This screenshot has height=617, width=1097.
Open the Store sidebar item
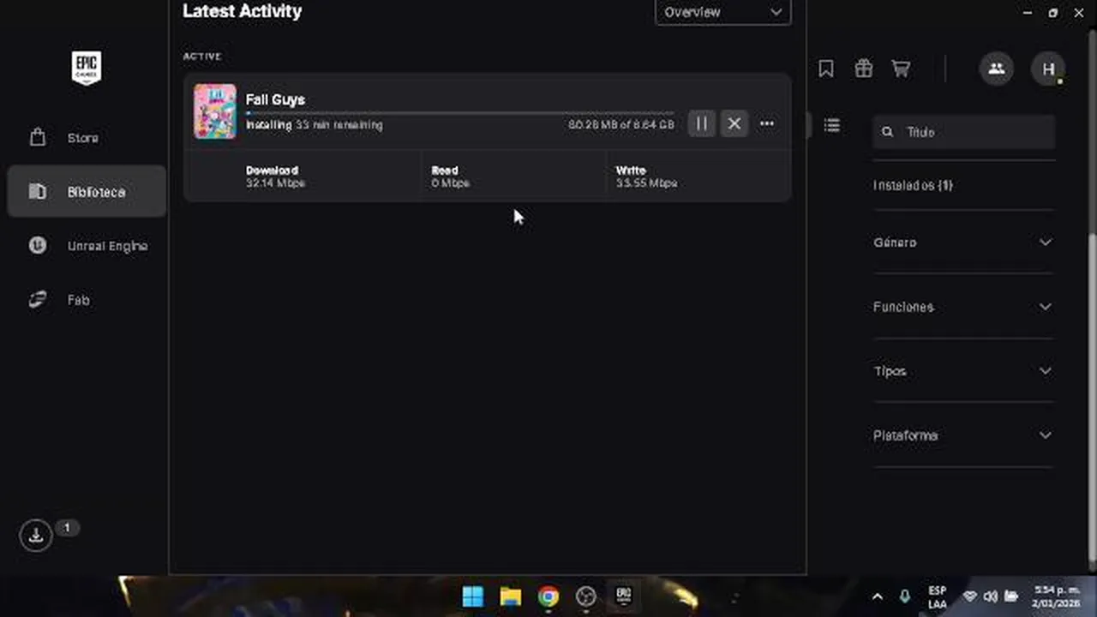coord(87,138)
